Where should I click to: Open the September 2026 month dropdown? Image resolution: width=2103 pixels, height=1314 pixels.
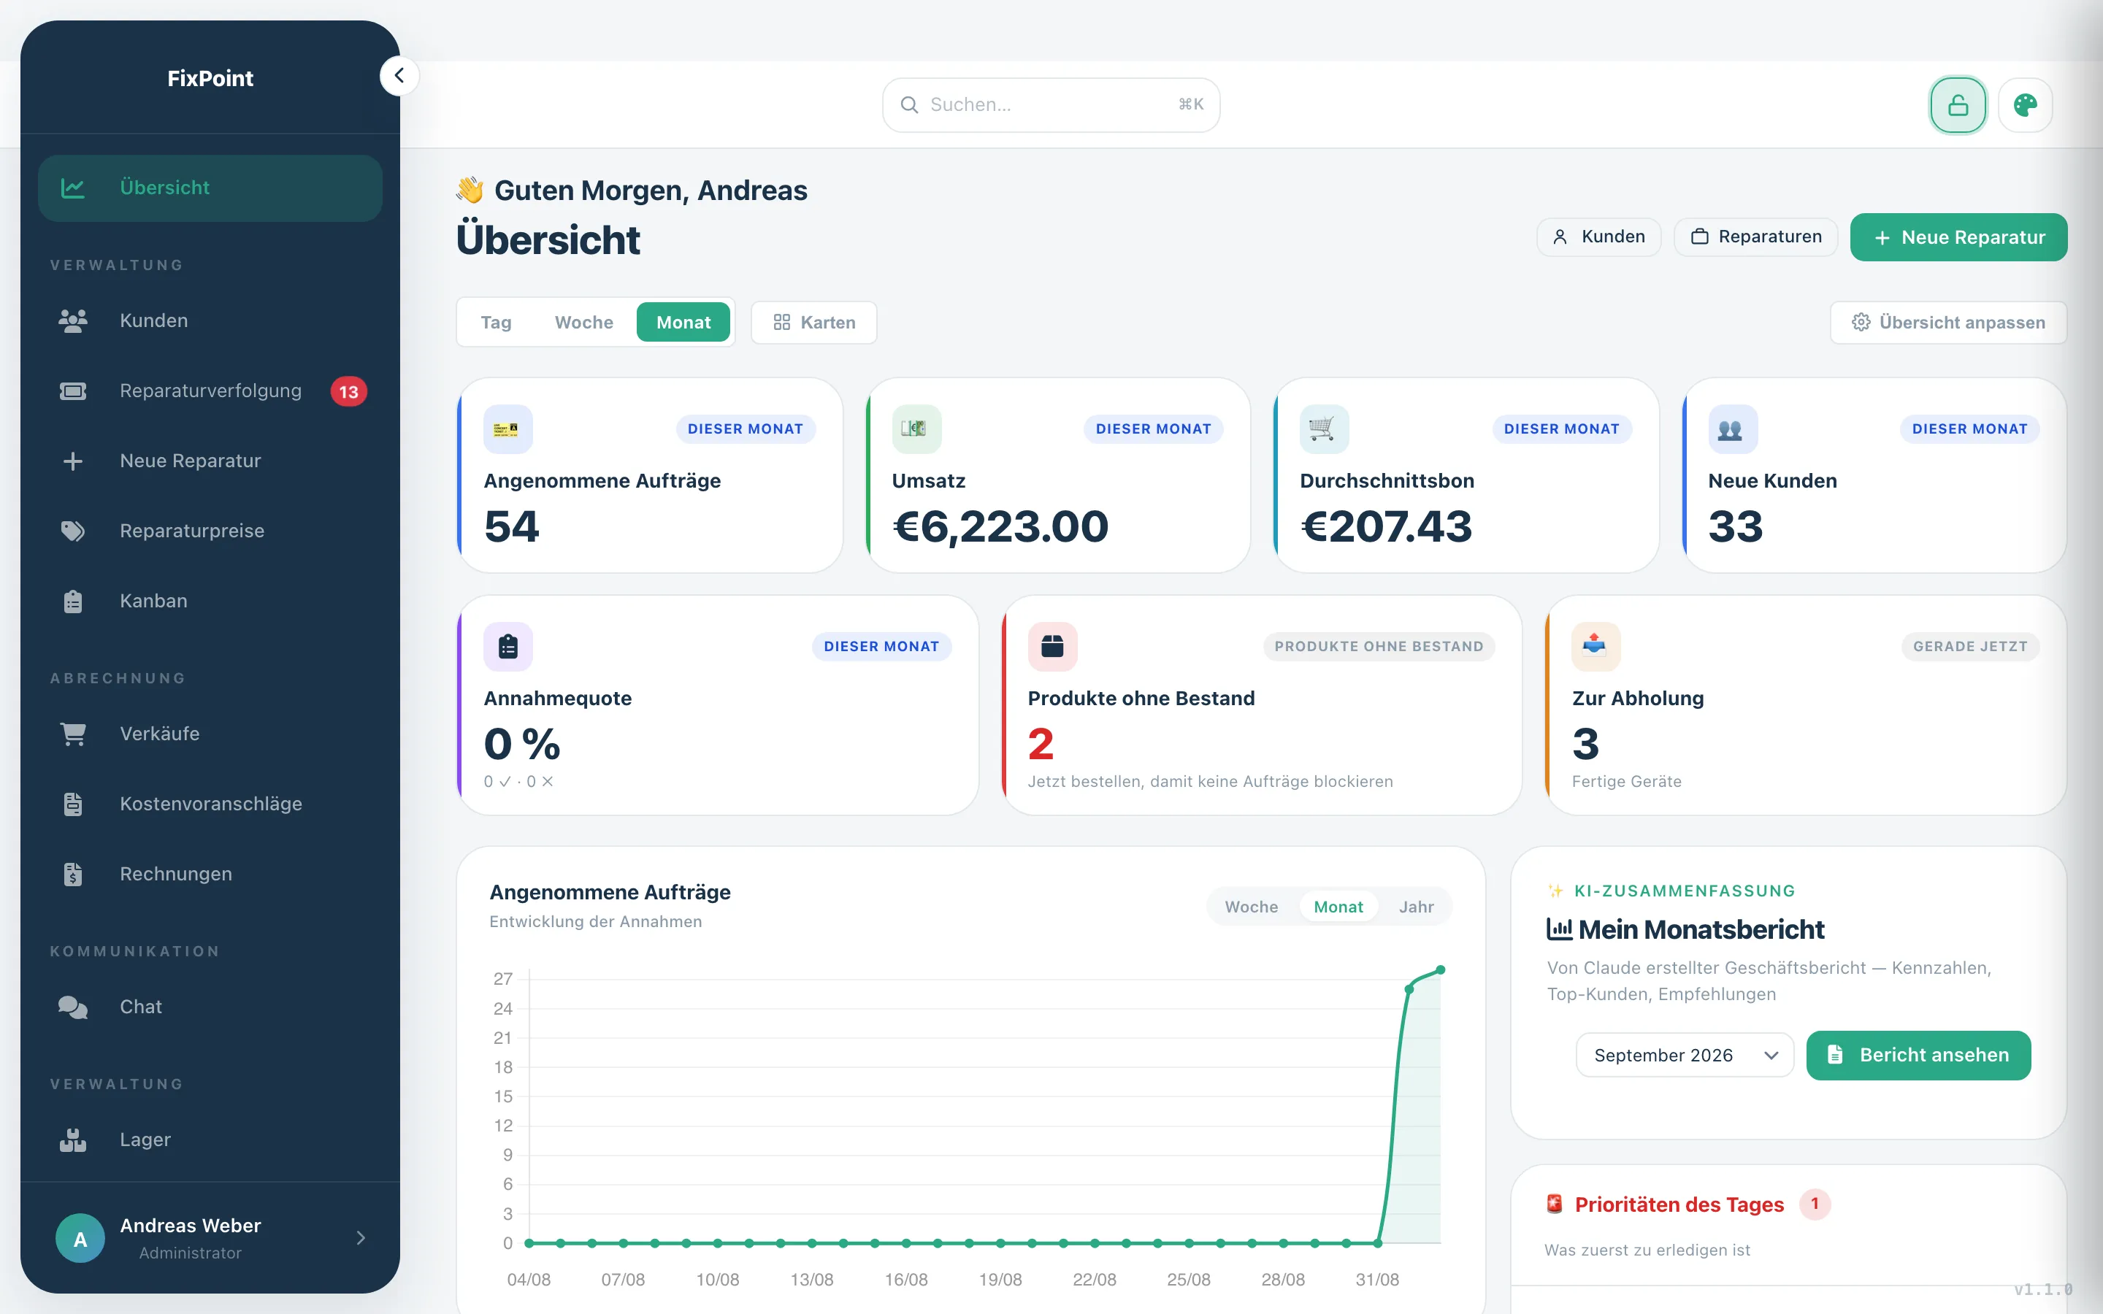pos(1685,1055)
